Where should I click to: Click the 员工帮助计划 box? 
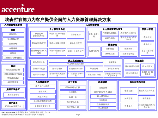coord(73,107)
